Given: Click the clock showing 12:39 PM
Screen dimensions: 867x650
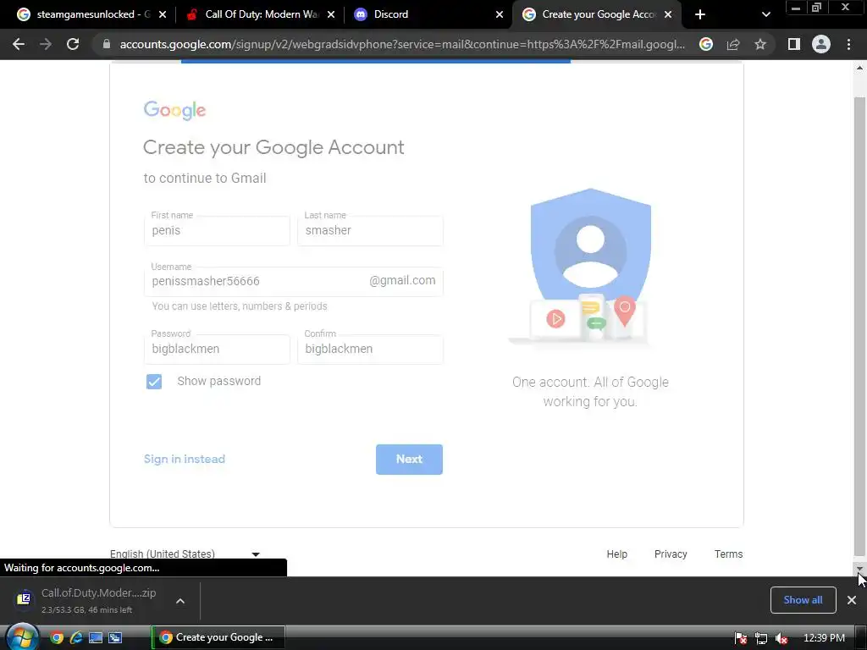Looking at the screenshot, I should [824, 638].
